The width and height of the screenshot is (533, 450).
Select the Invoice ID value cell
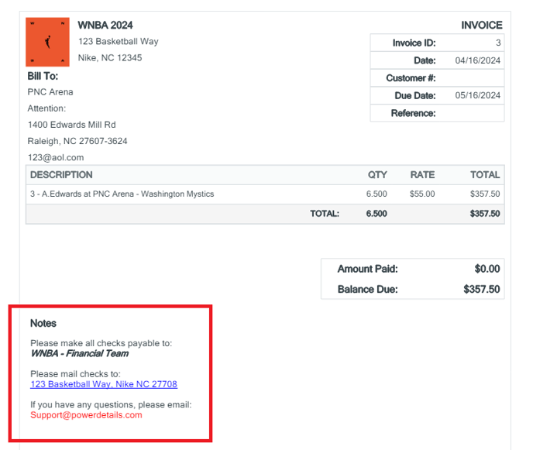tap(471, 43)
